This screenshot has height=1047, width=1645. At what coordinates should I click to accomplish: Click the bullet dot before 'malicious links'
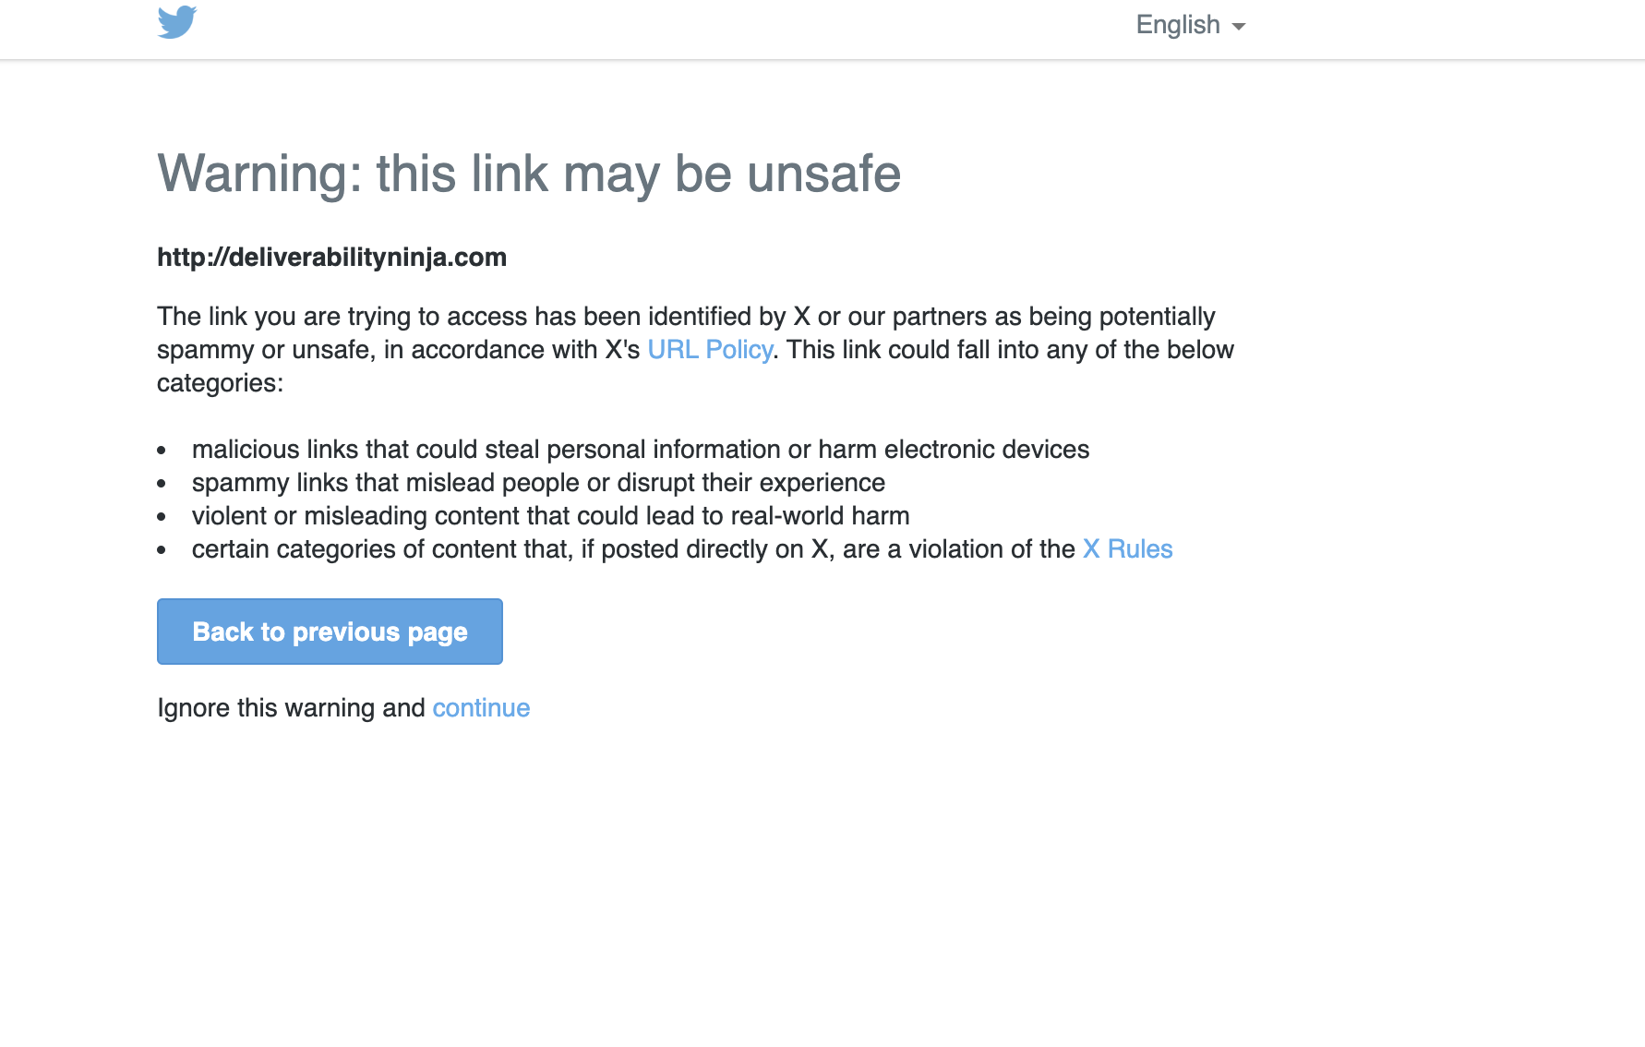[x=162, y=451]
